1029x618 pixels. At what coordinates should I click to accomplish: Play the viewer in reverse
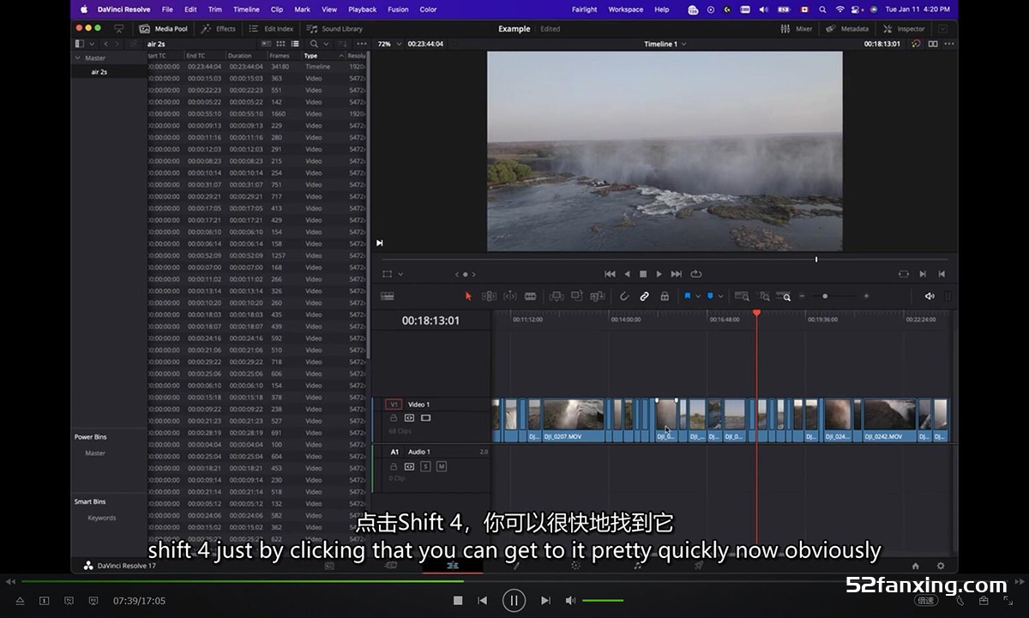[627, 274]
